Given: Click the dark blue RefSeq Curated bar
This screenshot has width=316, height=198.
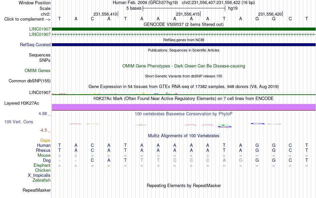Looking at the screenshot, I should coord(184,45).
